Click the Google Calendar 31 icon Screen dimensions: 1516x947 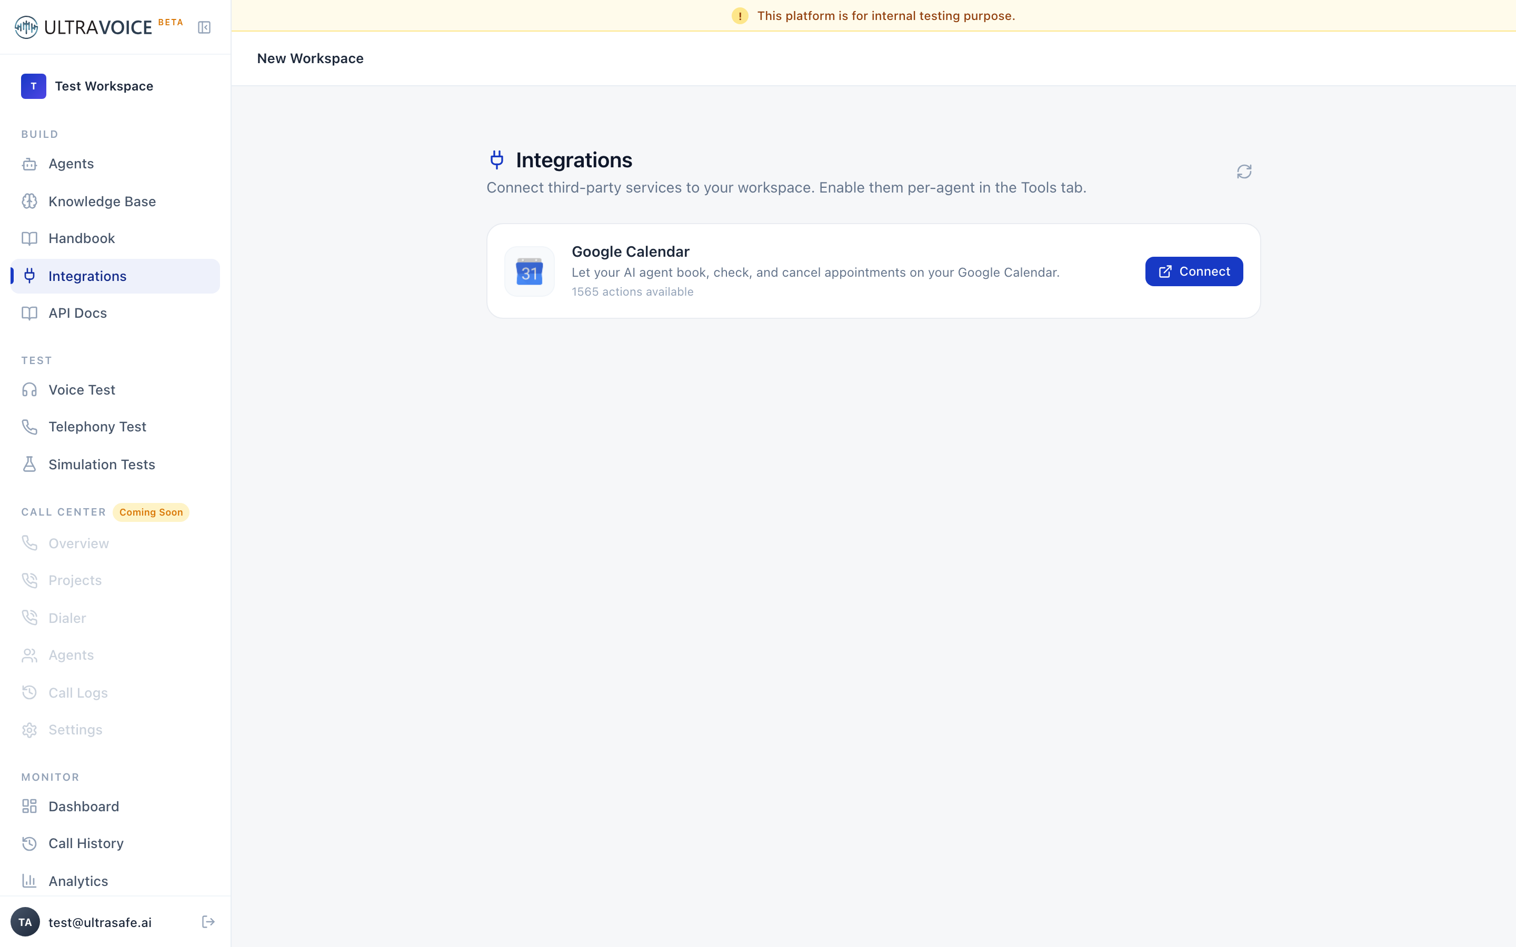click(530, 271)
